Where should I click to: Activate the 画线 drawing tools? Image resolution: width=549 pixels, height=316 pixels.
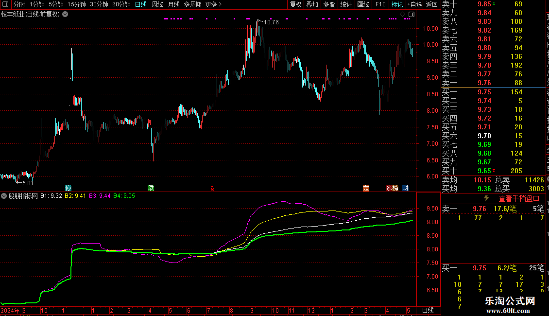(x=363, y=4)
